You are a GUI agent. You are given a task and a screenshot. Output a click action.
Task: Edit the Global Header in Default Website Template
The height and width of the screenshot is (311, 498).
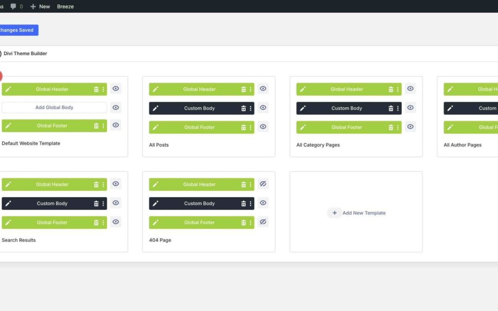point(8,88)
